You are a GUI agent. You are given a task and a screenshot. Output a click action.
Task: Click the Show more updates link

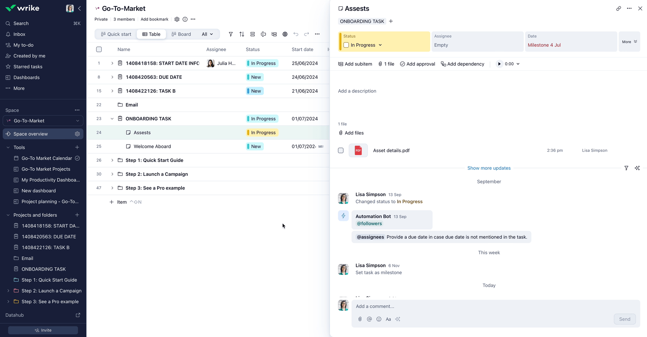point(489,168)
